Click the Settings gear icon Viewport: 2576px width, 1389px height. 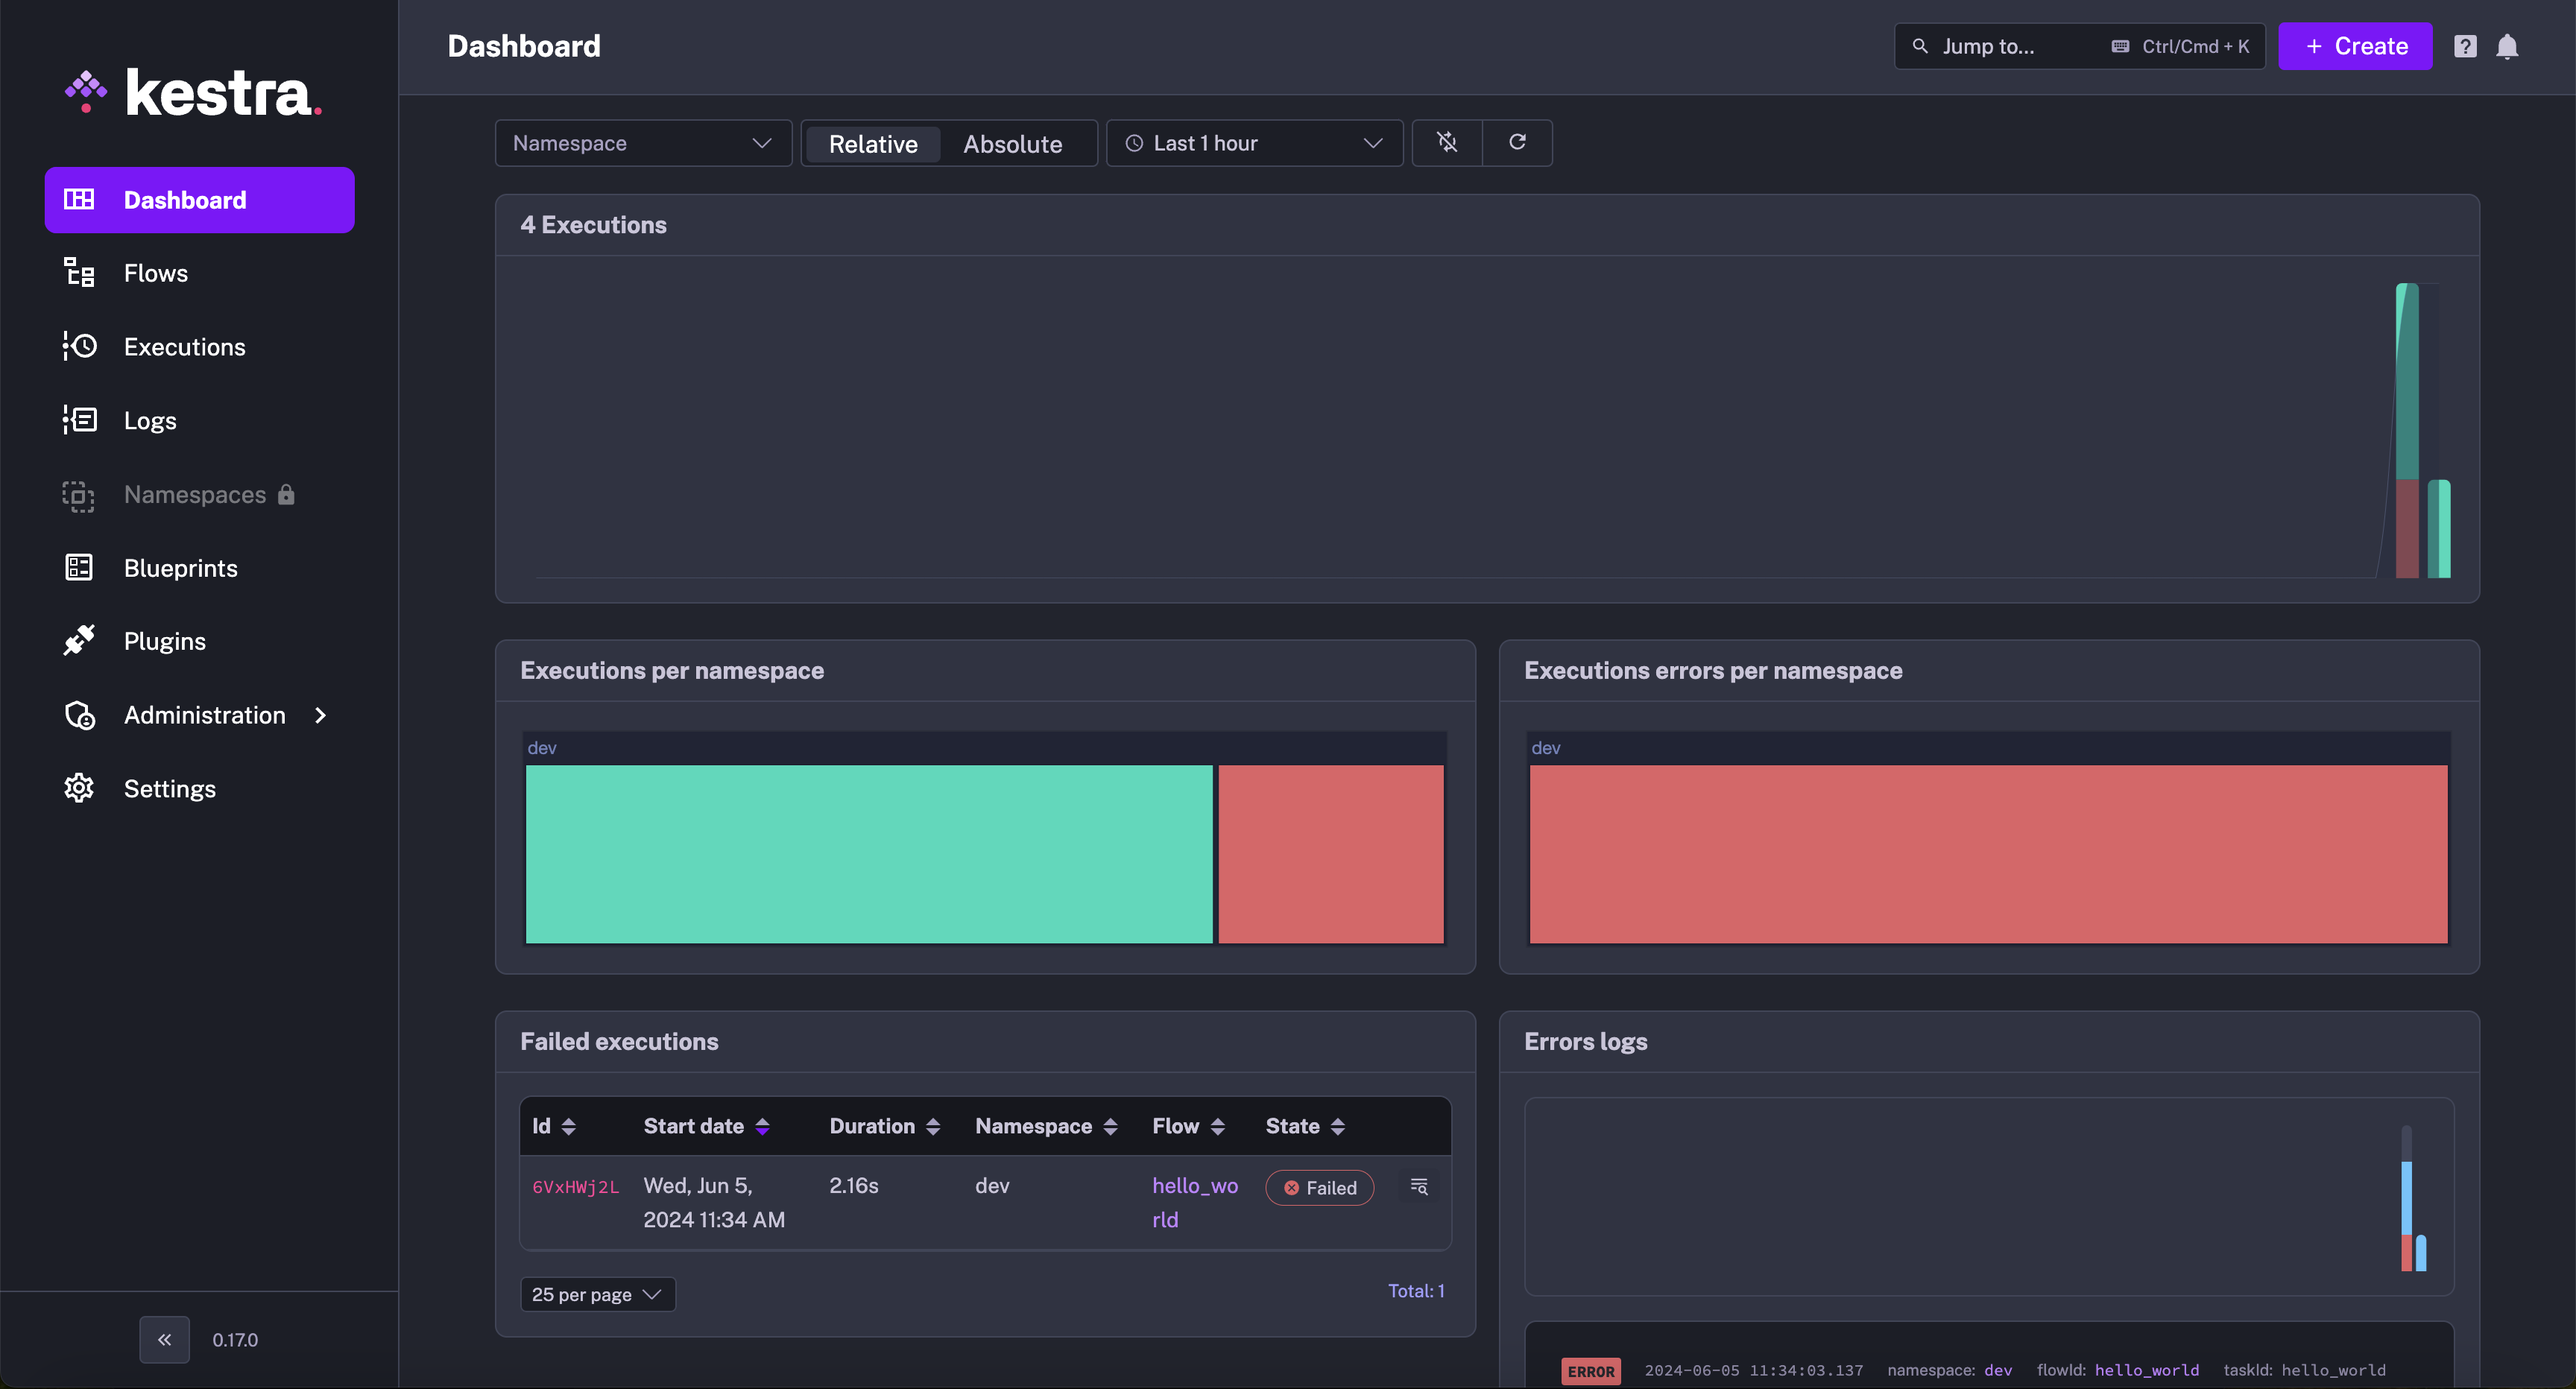coord(79,788)
